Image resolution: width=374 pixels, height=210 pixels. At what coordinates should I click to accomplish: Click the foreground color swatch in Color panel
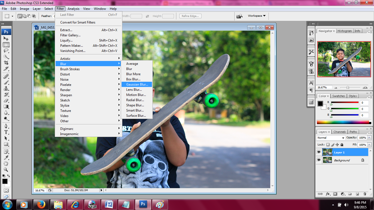(320, 104)
